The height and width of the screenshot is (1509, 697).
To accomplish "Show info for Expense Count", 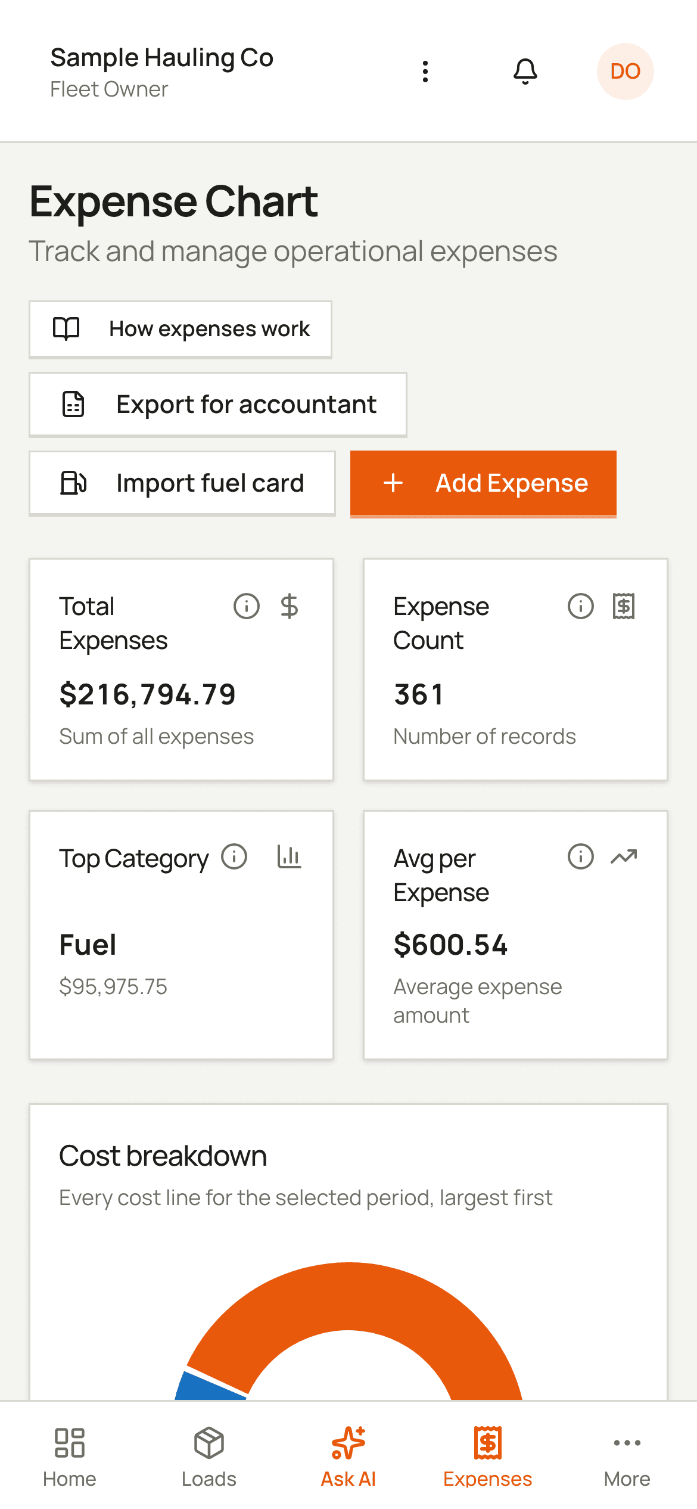I will [580, 606].
